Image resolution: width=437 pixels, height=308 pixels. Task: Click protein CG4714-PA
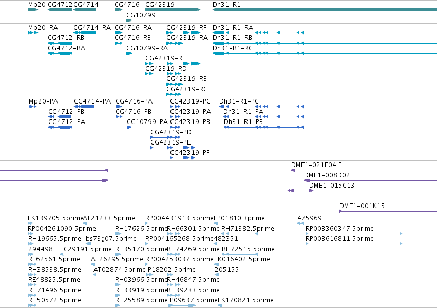92,101
